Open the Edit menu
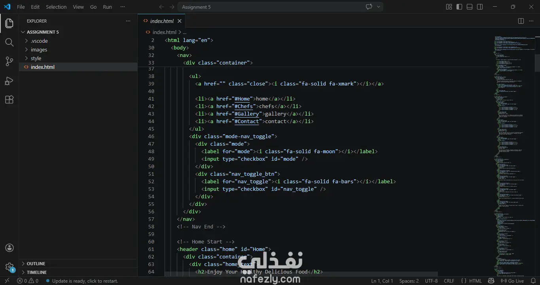 [35, 7]
